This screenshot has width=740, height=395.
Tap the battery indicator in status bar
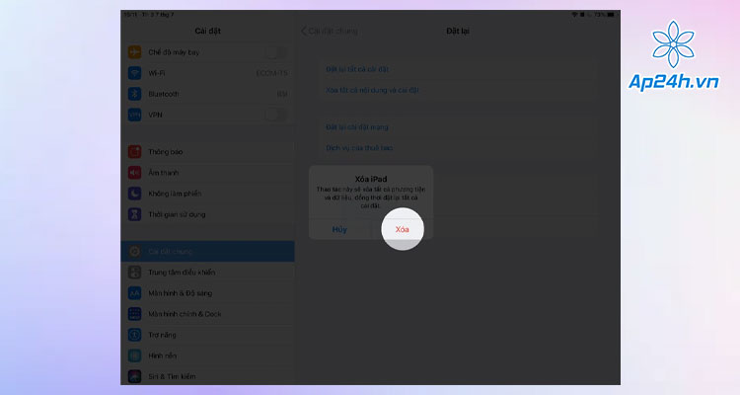pyautogui.click(x=611, y=15)
